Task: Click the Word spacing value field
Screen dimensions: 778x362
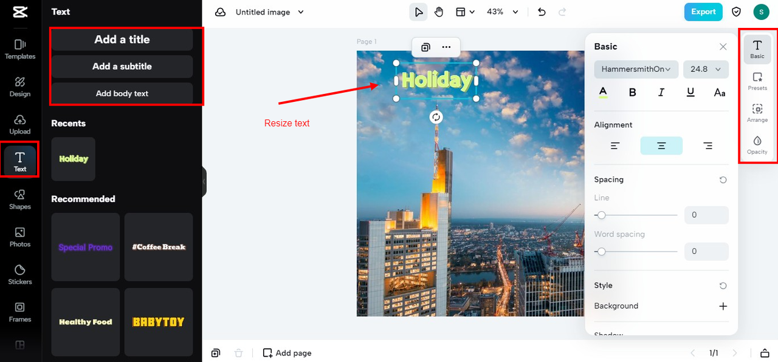Action: click(x=706, y=252)
